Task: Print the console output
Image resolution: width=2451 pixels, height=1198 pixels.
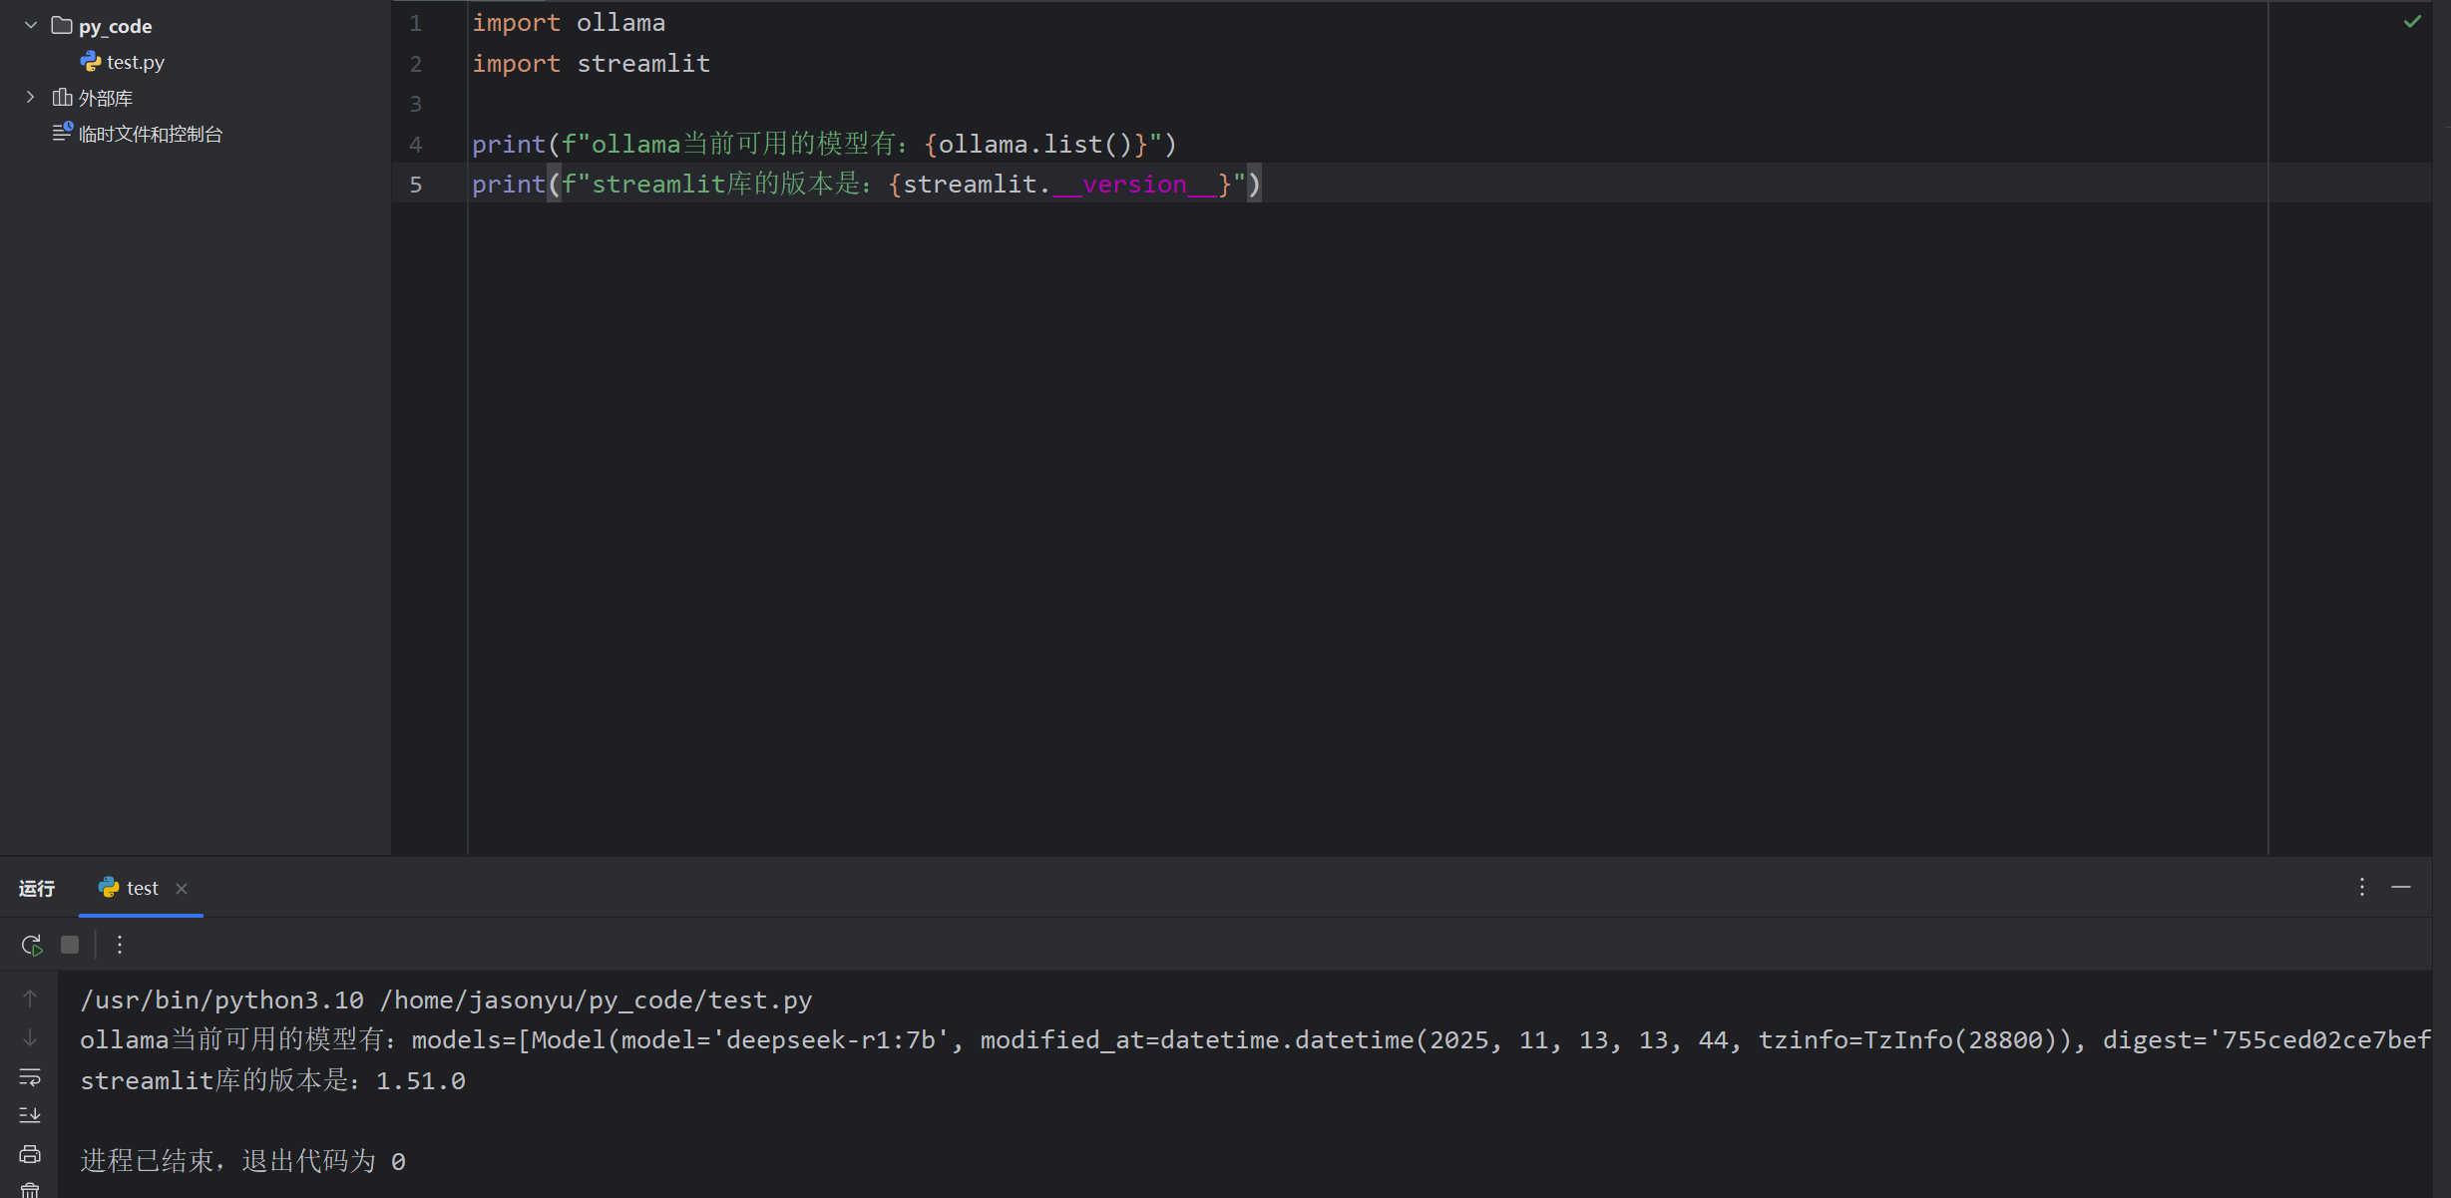Action: click(x=30, y=1154)
